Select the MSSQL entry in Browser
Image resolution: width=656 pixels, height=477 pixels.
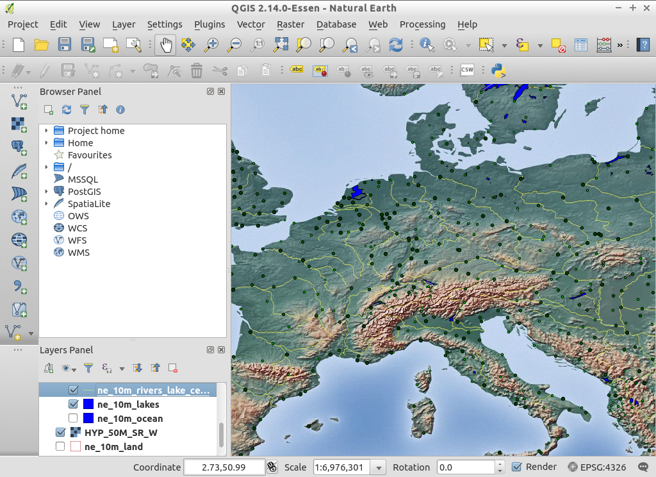(83, 180)
